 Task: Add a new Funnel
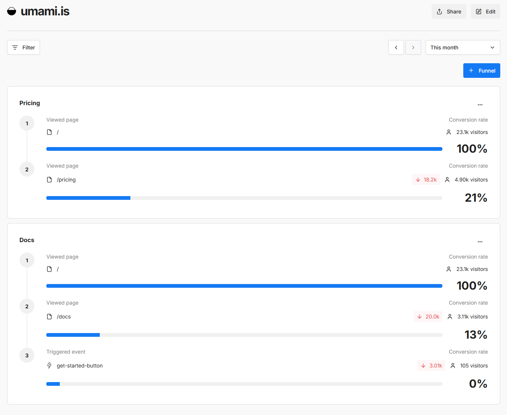[x=482, y=71]
